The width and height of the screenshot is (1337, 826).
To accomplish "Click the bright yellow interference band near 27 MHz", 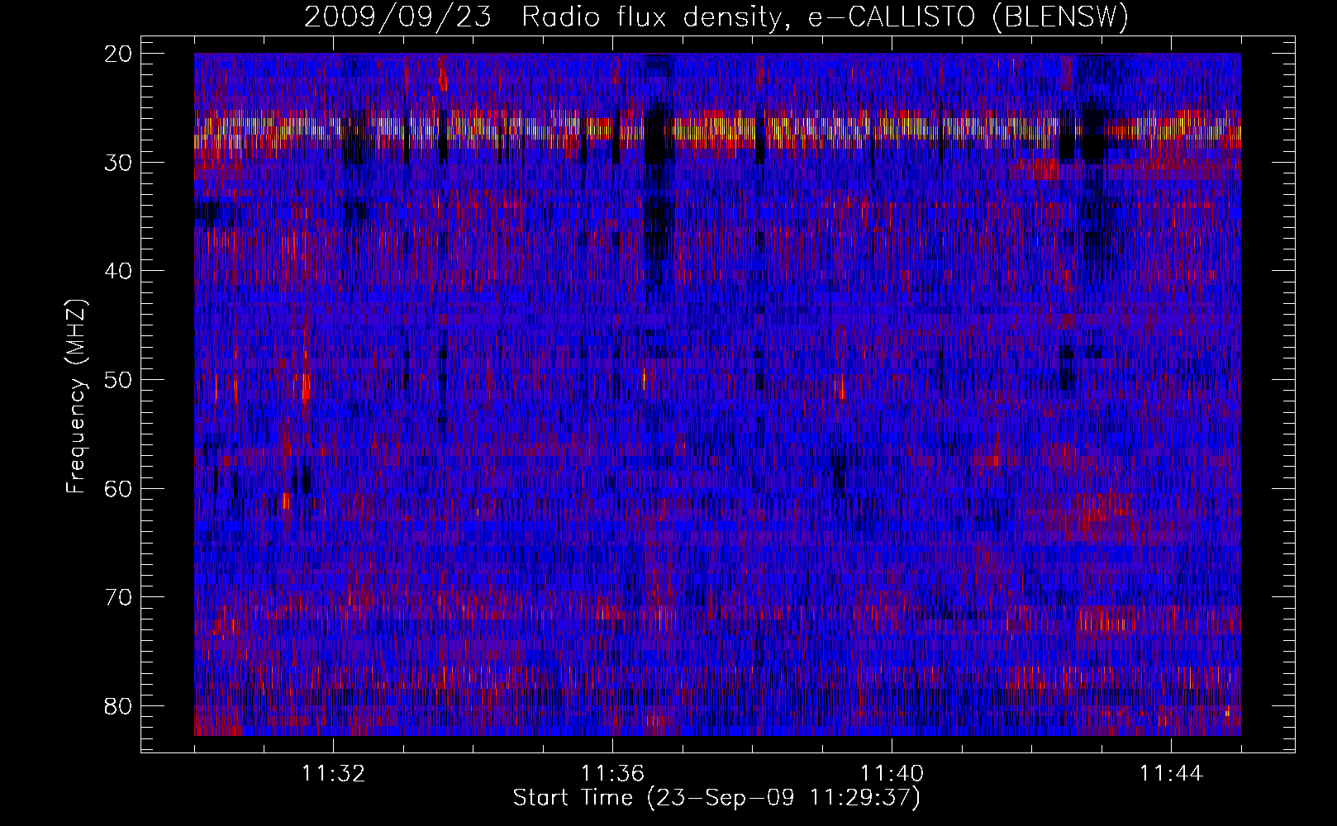I will tap(717, 130).
